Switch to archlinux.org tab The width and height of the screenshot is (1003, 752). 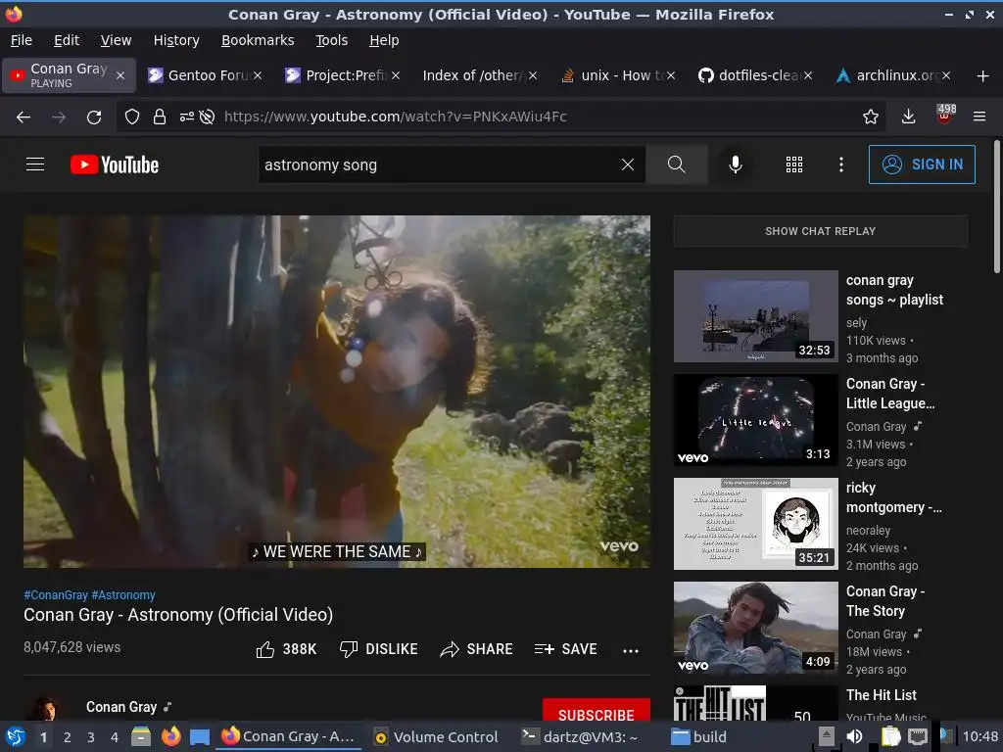coord(891,75)
